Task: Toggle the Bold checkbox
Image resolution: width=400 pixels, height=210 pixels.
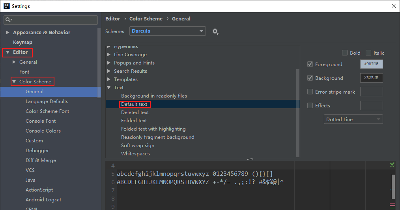Action: point(345,53)
